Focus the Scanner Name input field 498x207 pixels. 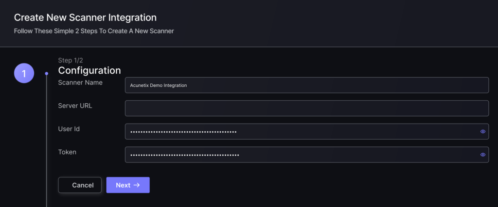pyautogui.click(x=307, y=85)
